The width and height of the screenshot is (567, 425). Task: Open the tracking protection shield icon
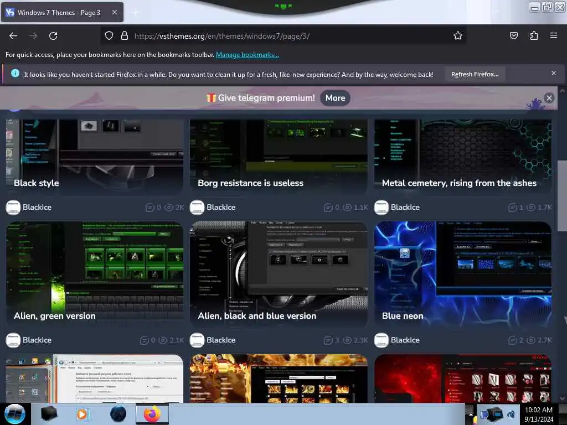point(109,35)
